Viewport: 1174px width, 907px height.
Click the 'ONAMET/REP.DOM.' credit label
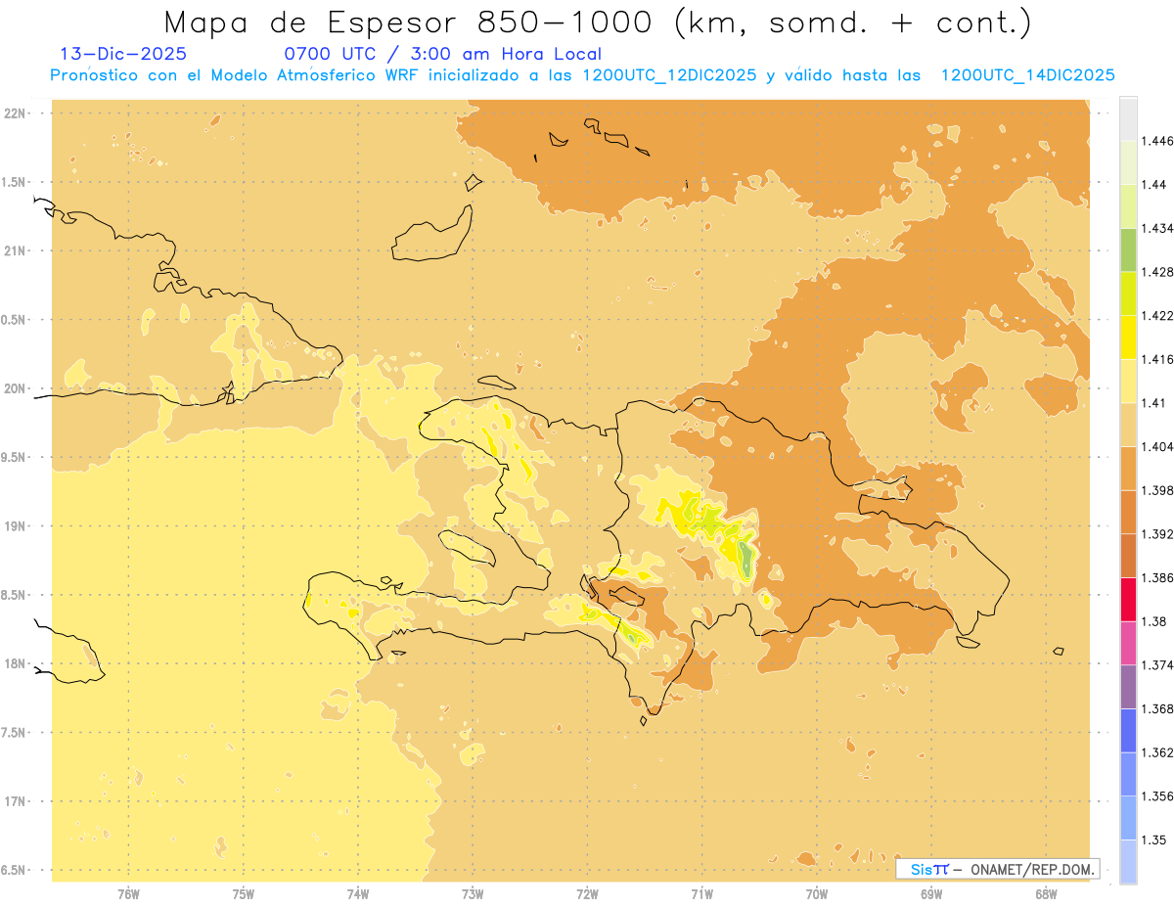(x=1033, y=869)
